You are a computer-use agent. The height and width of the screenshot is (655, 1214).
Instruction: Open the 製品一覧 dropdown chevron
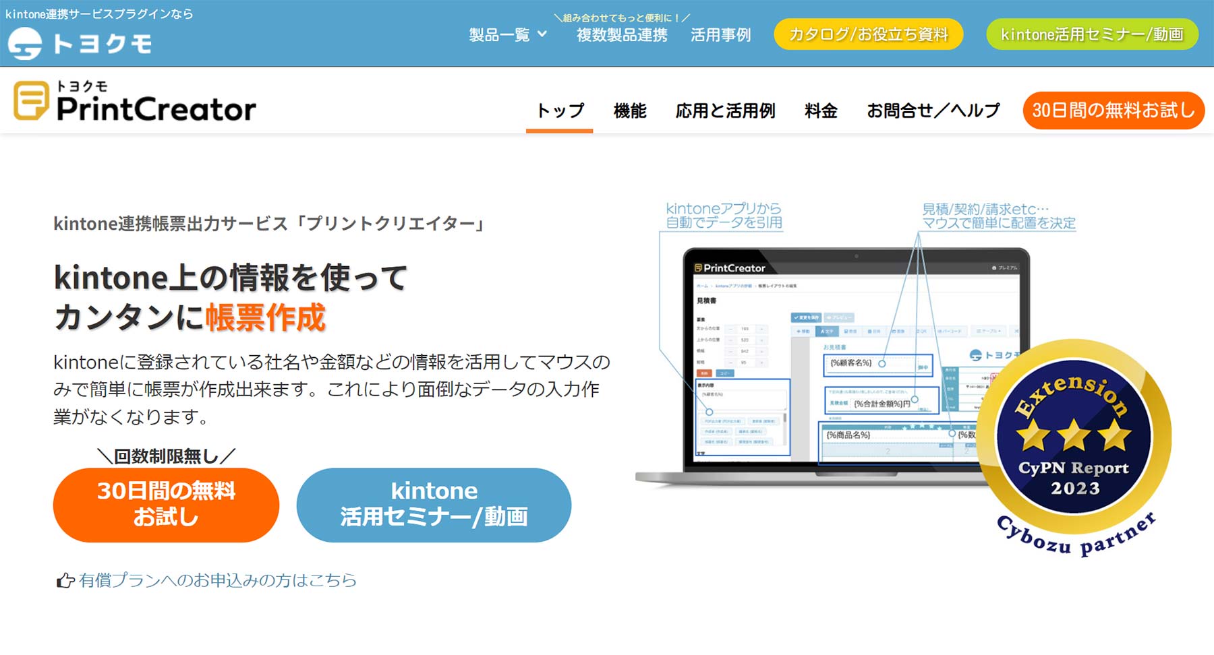pyautogui.click(x=542, y=34)
